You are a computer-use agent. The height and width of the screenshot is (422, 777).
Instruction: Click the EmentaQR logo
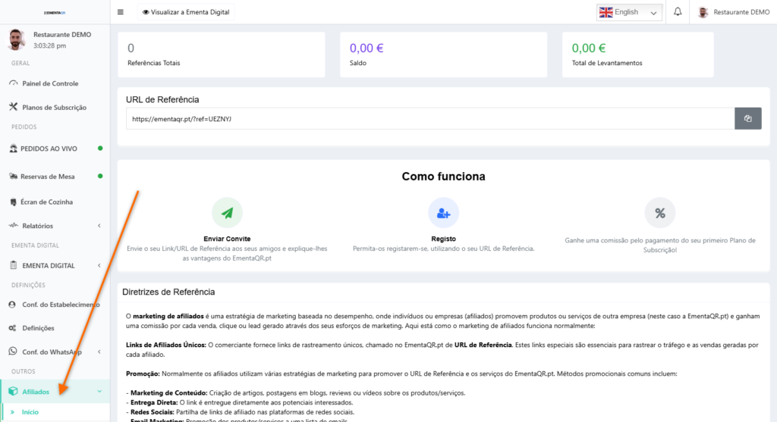pyautogui.click(x=55, y=12)
